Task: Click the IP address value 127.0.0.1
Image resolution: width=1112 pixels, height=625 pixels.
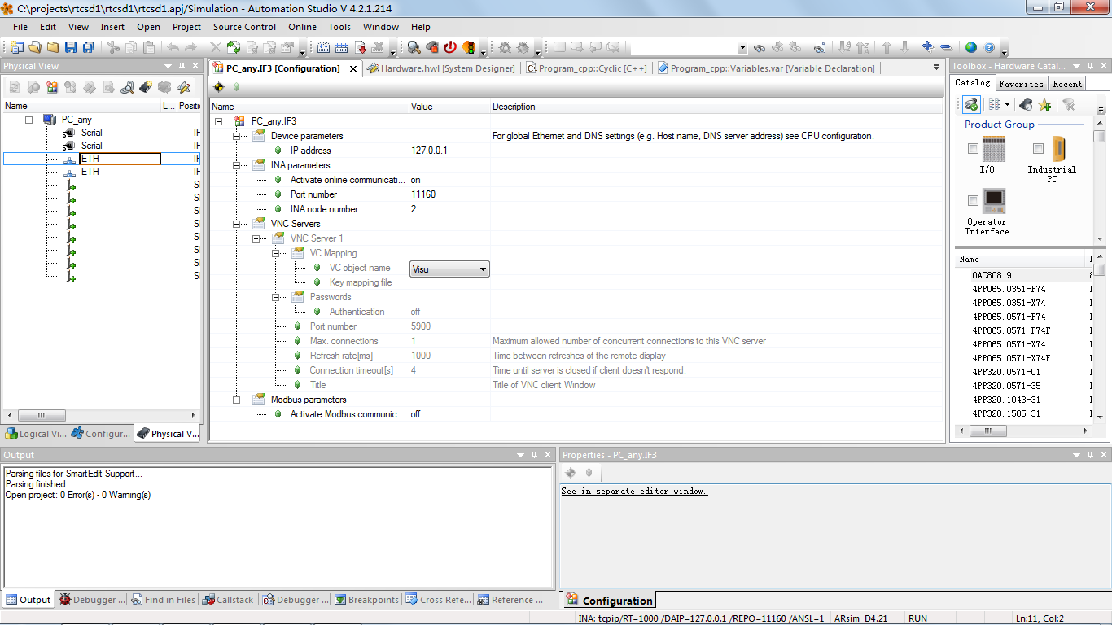Action: click(x=429, y=151)
